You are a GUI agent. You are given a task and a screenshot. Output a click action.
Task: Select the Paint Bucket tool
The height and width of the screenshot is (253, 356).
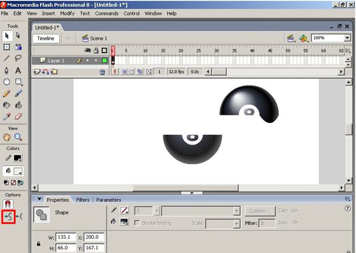pos(18,105)
